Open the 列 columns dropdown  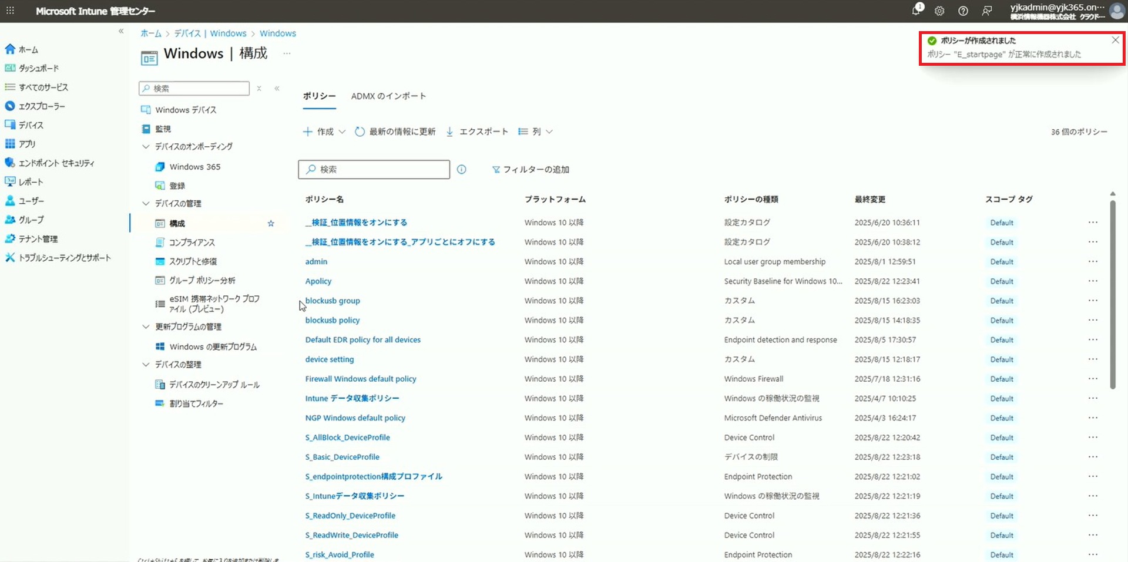(x=536, y=132)
